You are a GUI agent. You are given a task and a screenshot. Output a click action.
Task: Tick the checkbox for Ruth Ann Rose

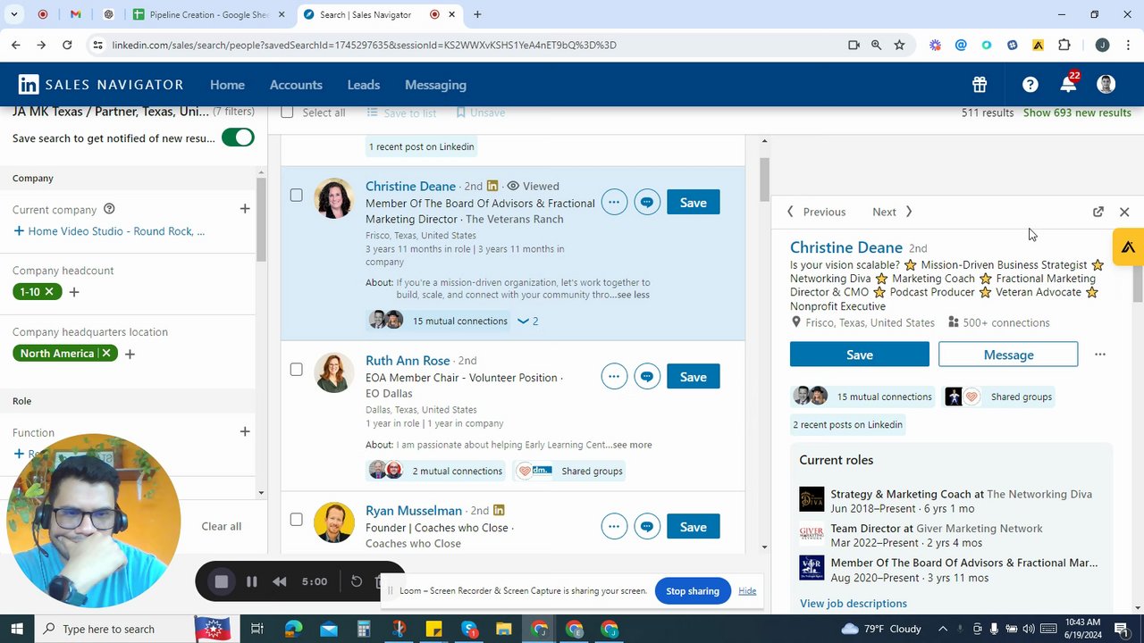click(x=296, y=369)
